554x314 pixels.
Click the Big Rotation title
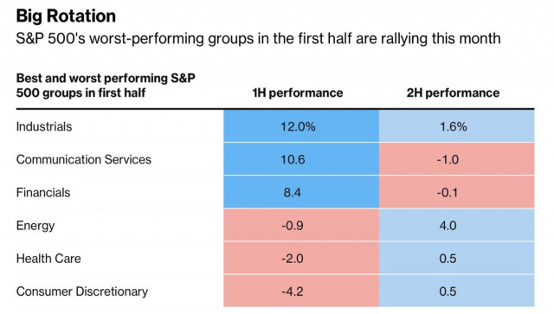(66, 16)
